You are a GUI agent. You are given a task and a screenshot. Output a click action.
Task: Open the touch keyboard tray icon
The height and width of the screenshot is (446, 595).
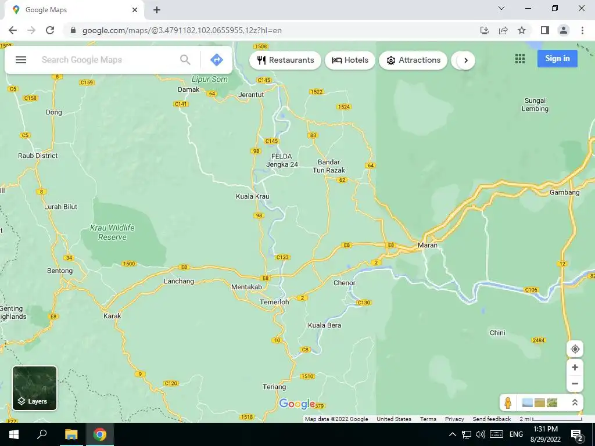496,434
